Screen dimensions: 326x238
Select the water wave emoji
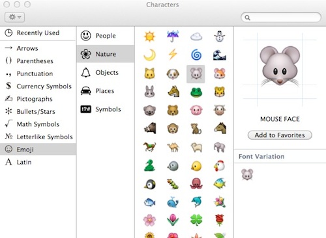click(220, 55)
